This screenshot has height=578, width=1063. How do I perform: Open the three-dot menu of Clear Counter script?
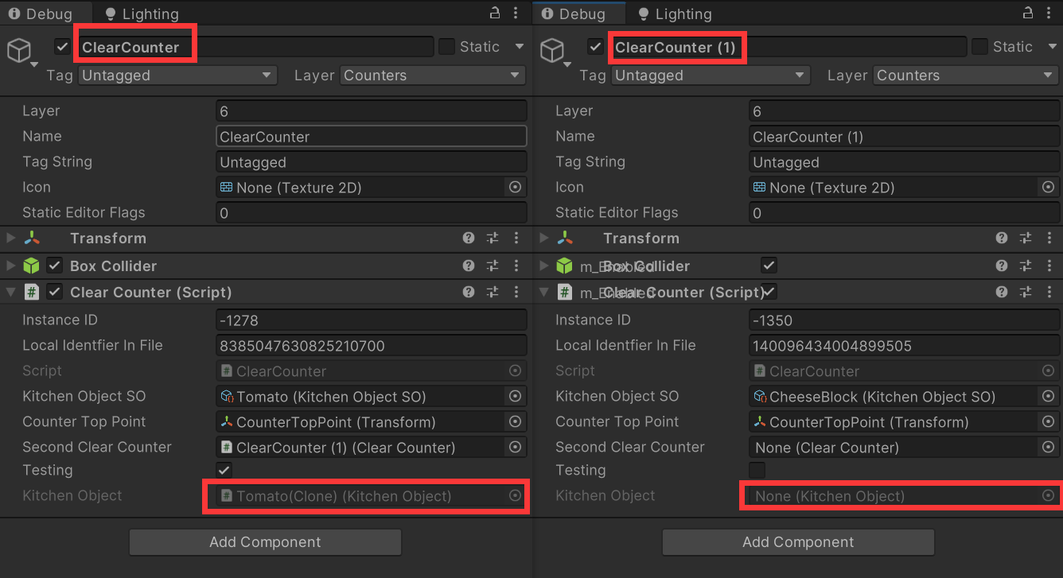pos(516,292)
